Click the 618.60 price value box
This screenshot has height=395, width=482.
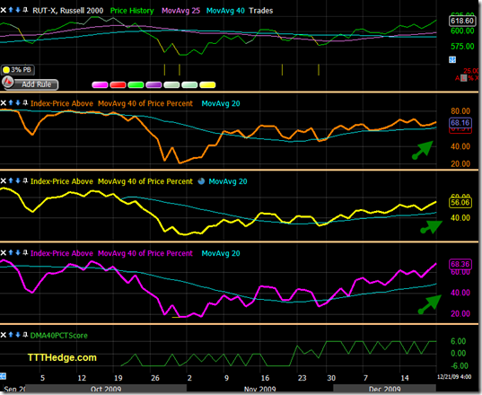coord(462,21)
